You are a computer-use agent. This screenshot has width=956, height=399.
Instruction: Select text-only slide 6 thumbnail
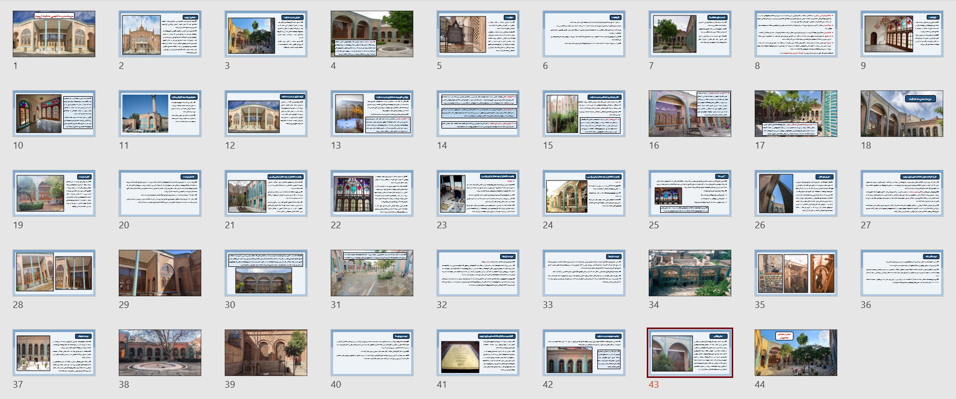tap(583, 34)
